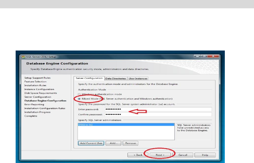Click Installation Progress step

tap(38, 112)
